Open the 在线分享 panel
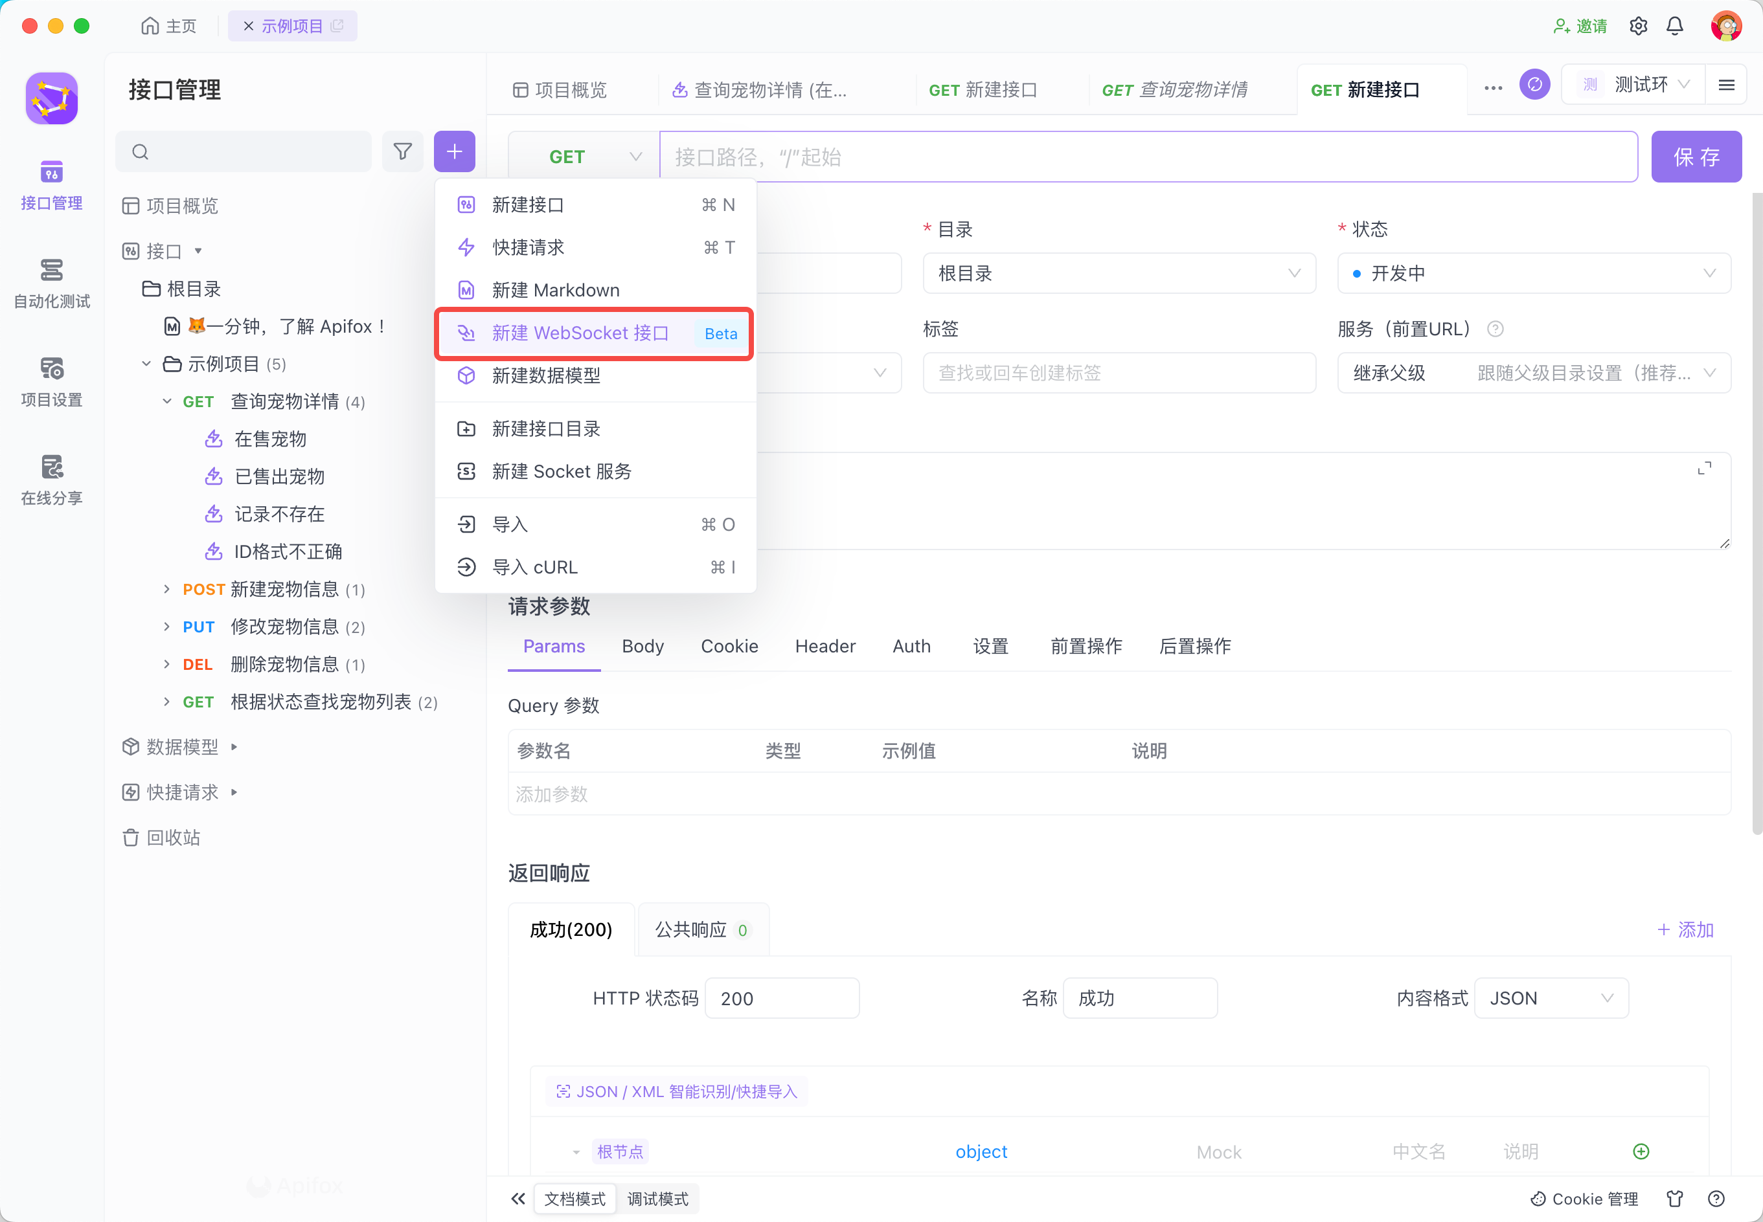 tap(51, 478)
